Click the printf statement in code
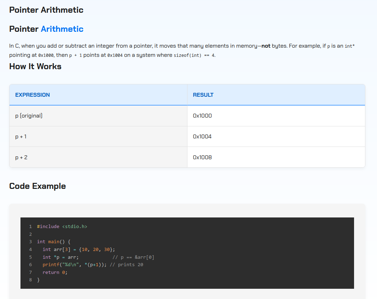This screenshot has width=377, height=299. (x=74, y=265)
